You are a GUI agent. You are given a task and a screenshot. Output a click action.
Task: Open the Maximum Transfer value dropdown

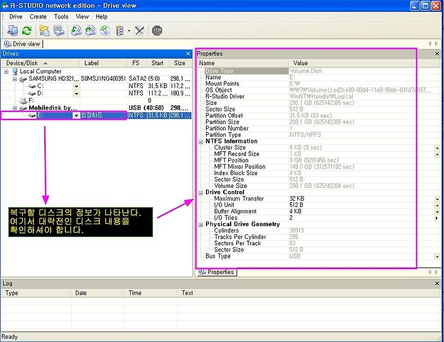[x=437, y=199]
